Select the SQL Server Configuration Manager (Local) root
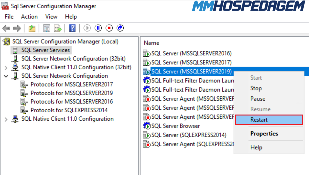The image size is (309, 175). (x=65, y=42)
